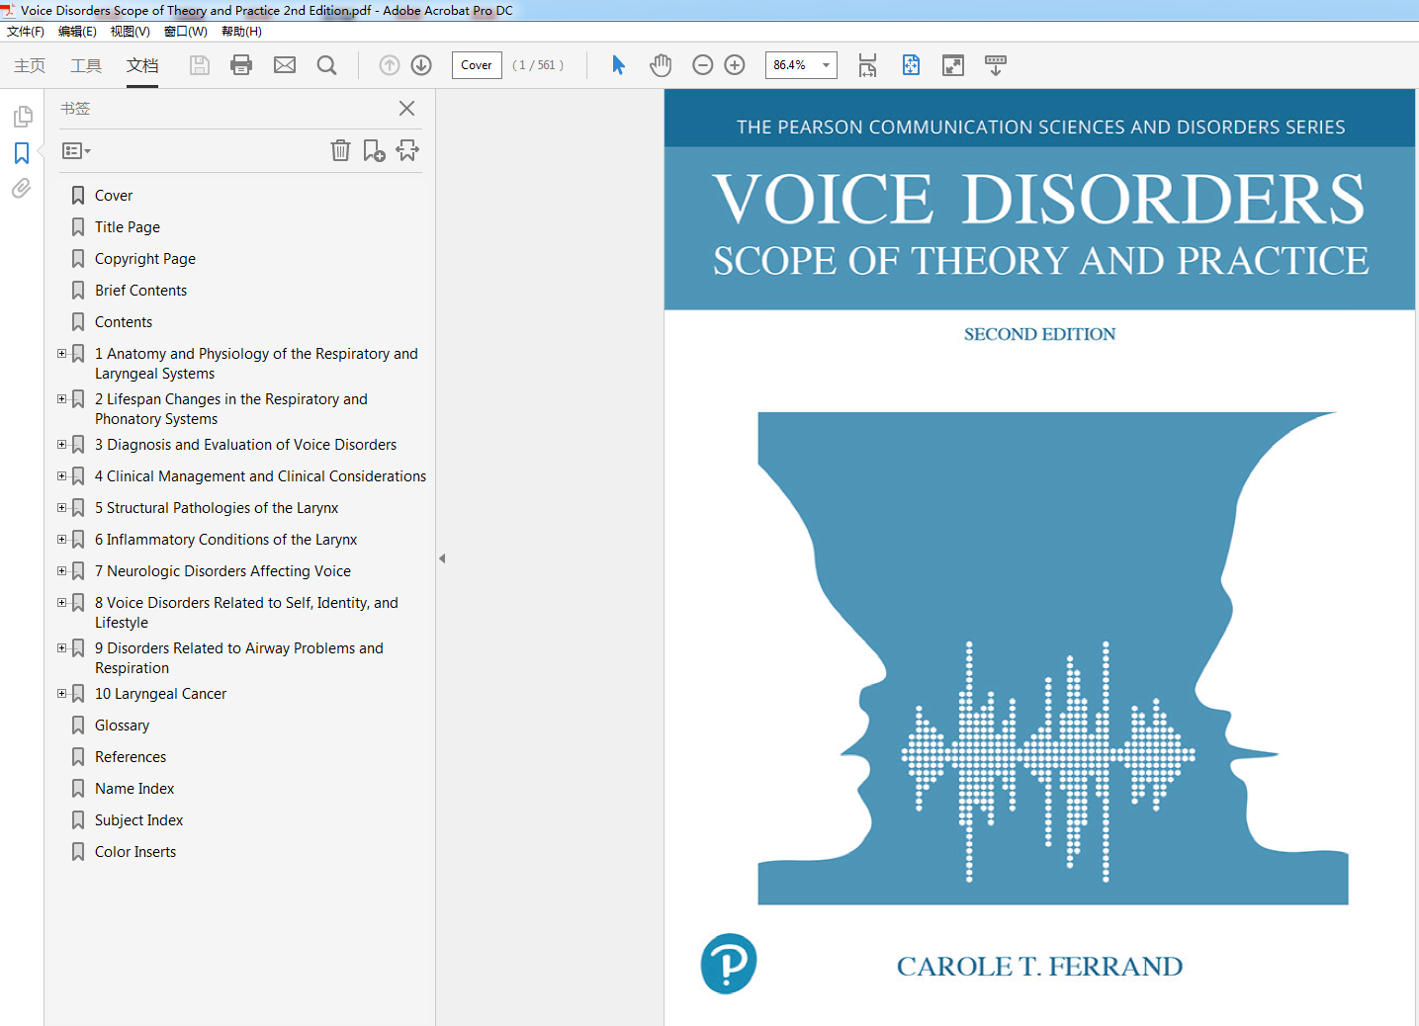Click author name Carole T. Ferrand

tap(1039, 966)
